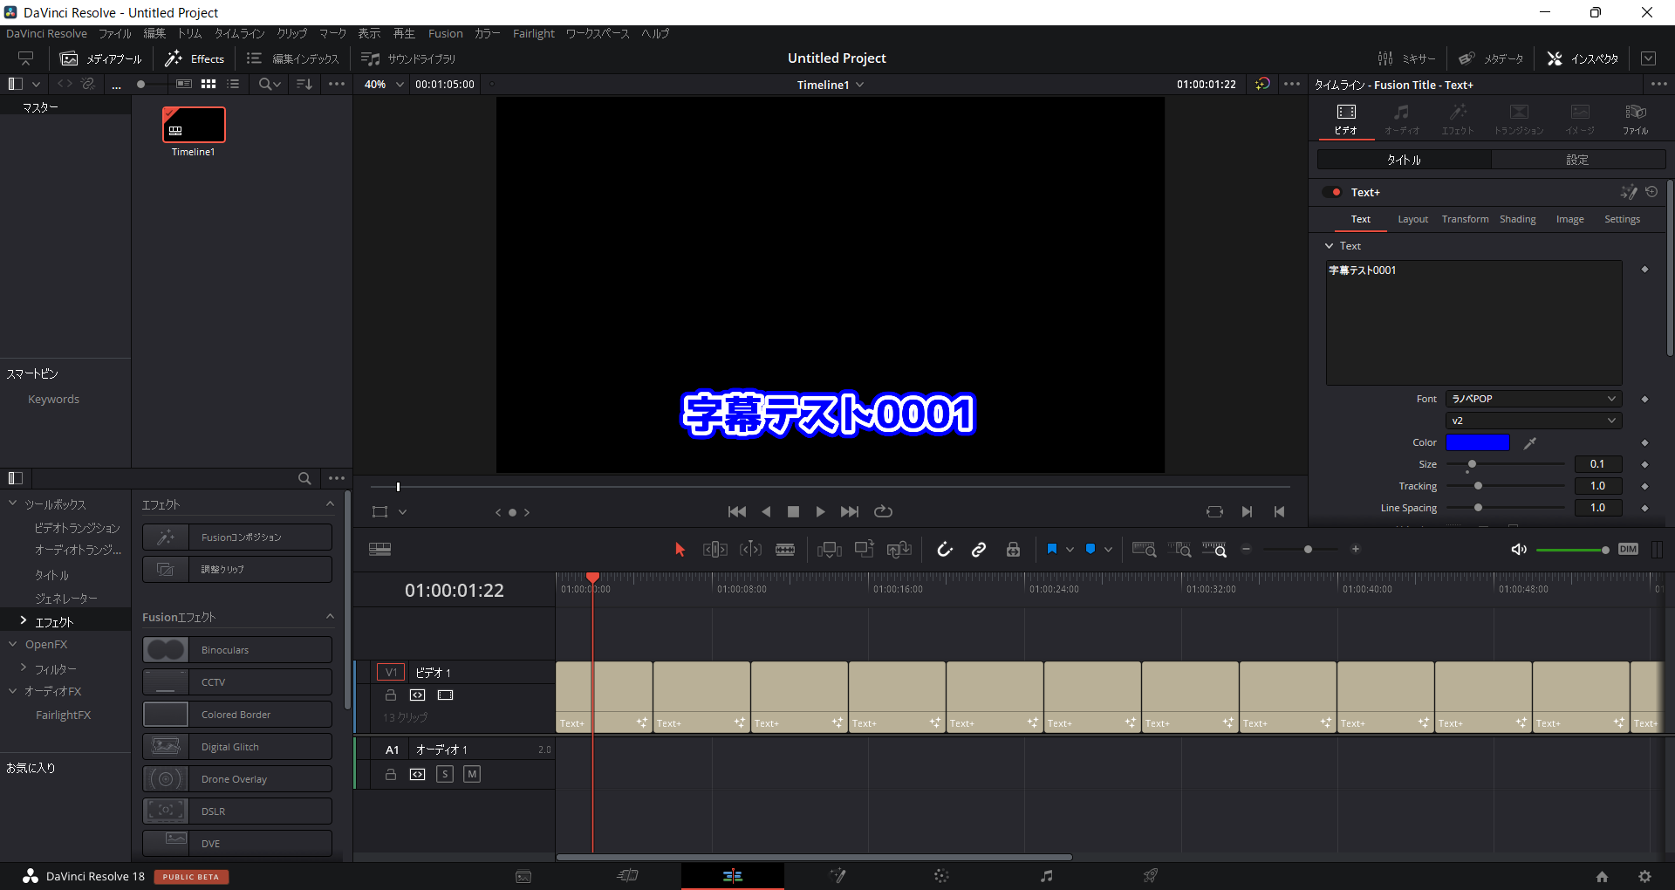This screenshot has width=1675, height=890.
Task: Open the ワークスペース menu
Action: [x=598, y=34]
